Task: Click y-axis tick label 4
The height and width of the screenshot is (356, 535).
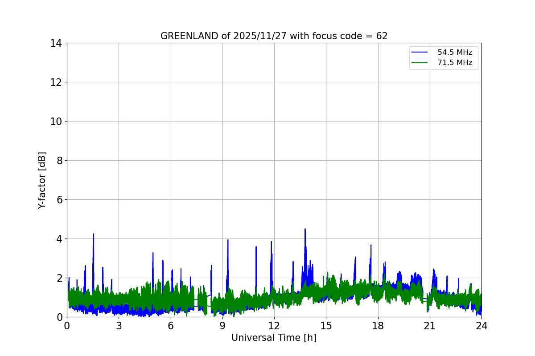Action: point(59,239)
